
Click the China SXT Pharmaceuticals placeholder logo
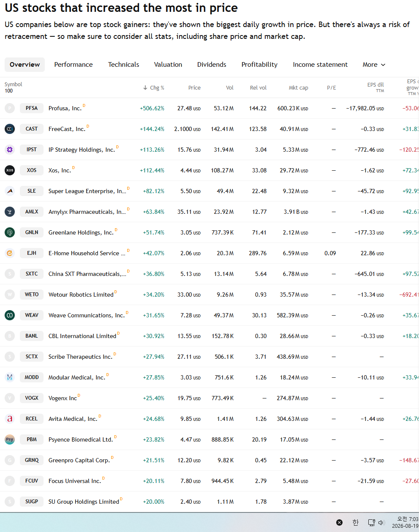[10, 274]
